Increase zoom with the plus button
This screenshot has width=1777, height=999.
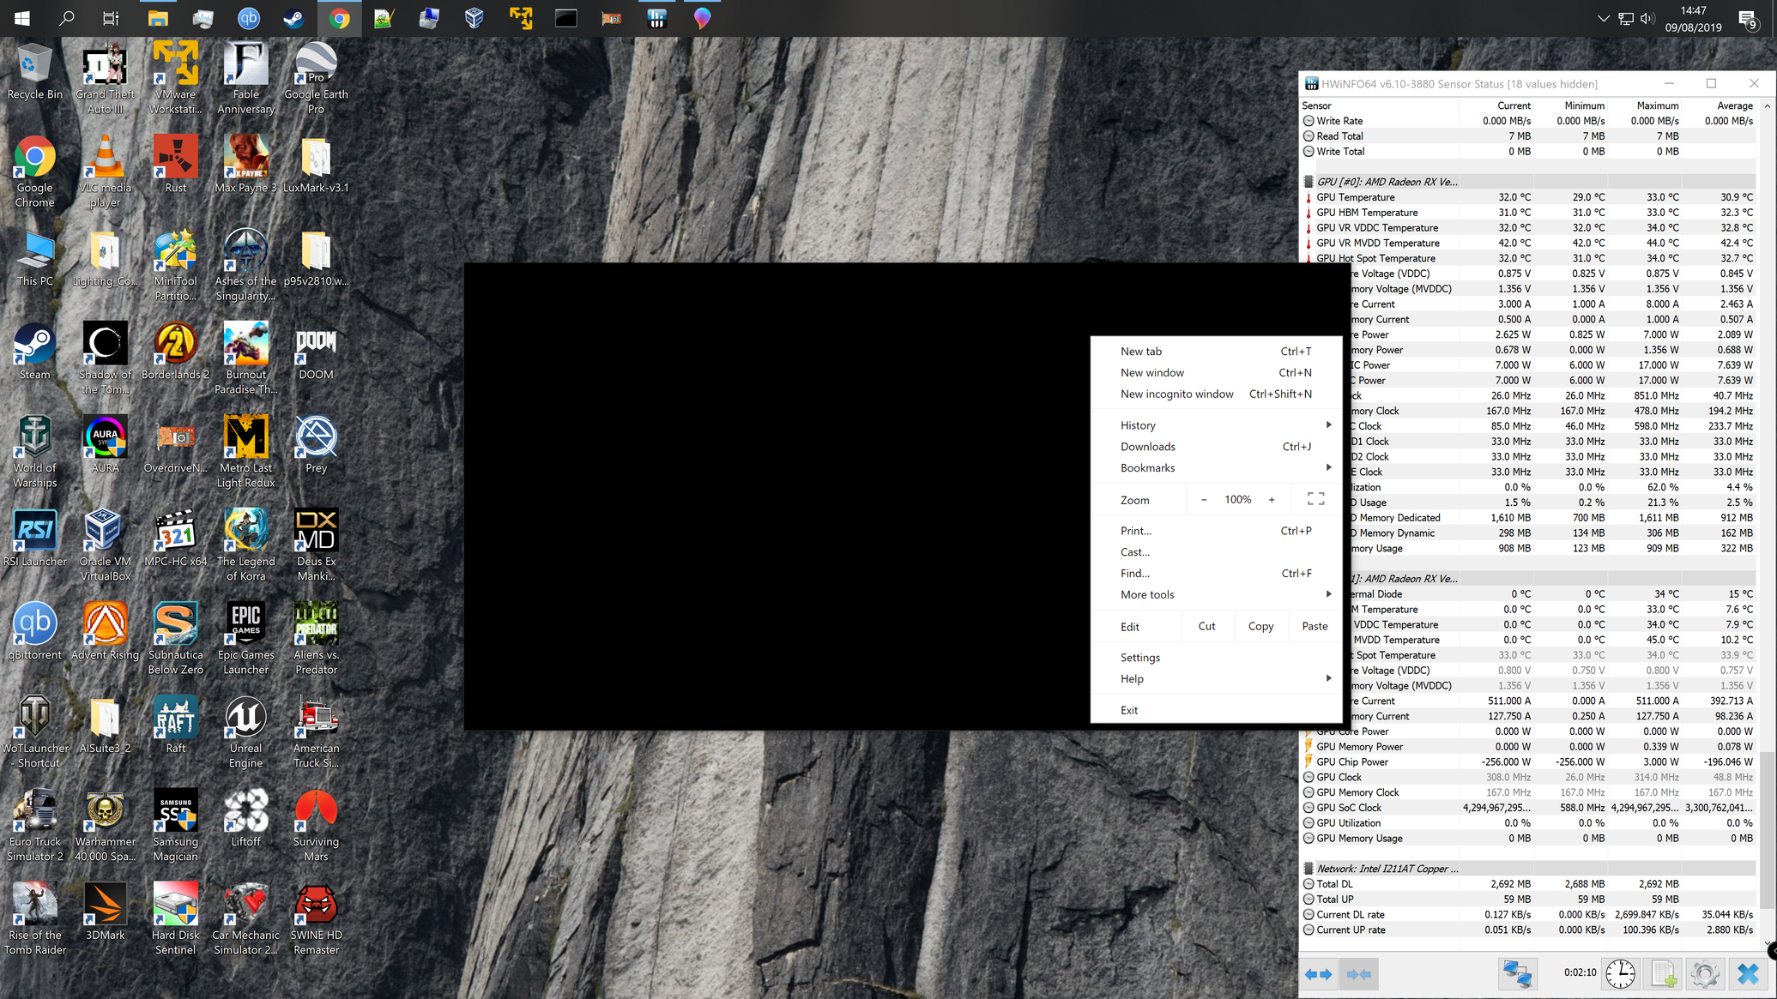click(1272, 499)
